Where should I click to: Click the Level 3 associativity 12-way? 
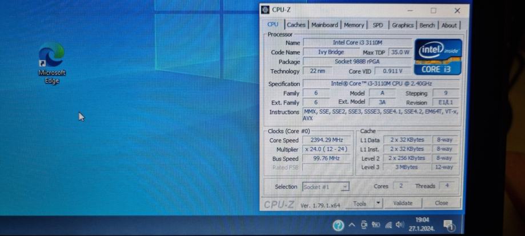coord(445,167)
